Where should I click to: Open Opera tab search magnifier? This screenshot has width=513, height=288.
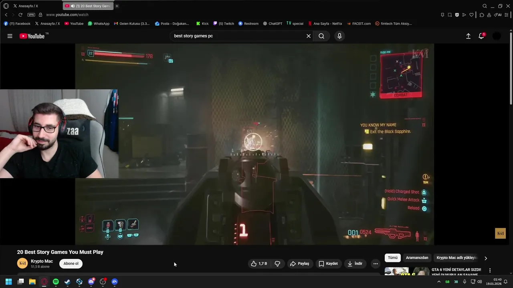pyautogui.click(x=485, y=6)
